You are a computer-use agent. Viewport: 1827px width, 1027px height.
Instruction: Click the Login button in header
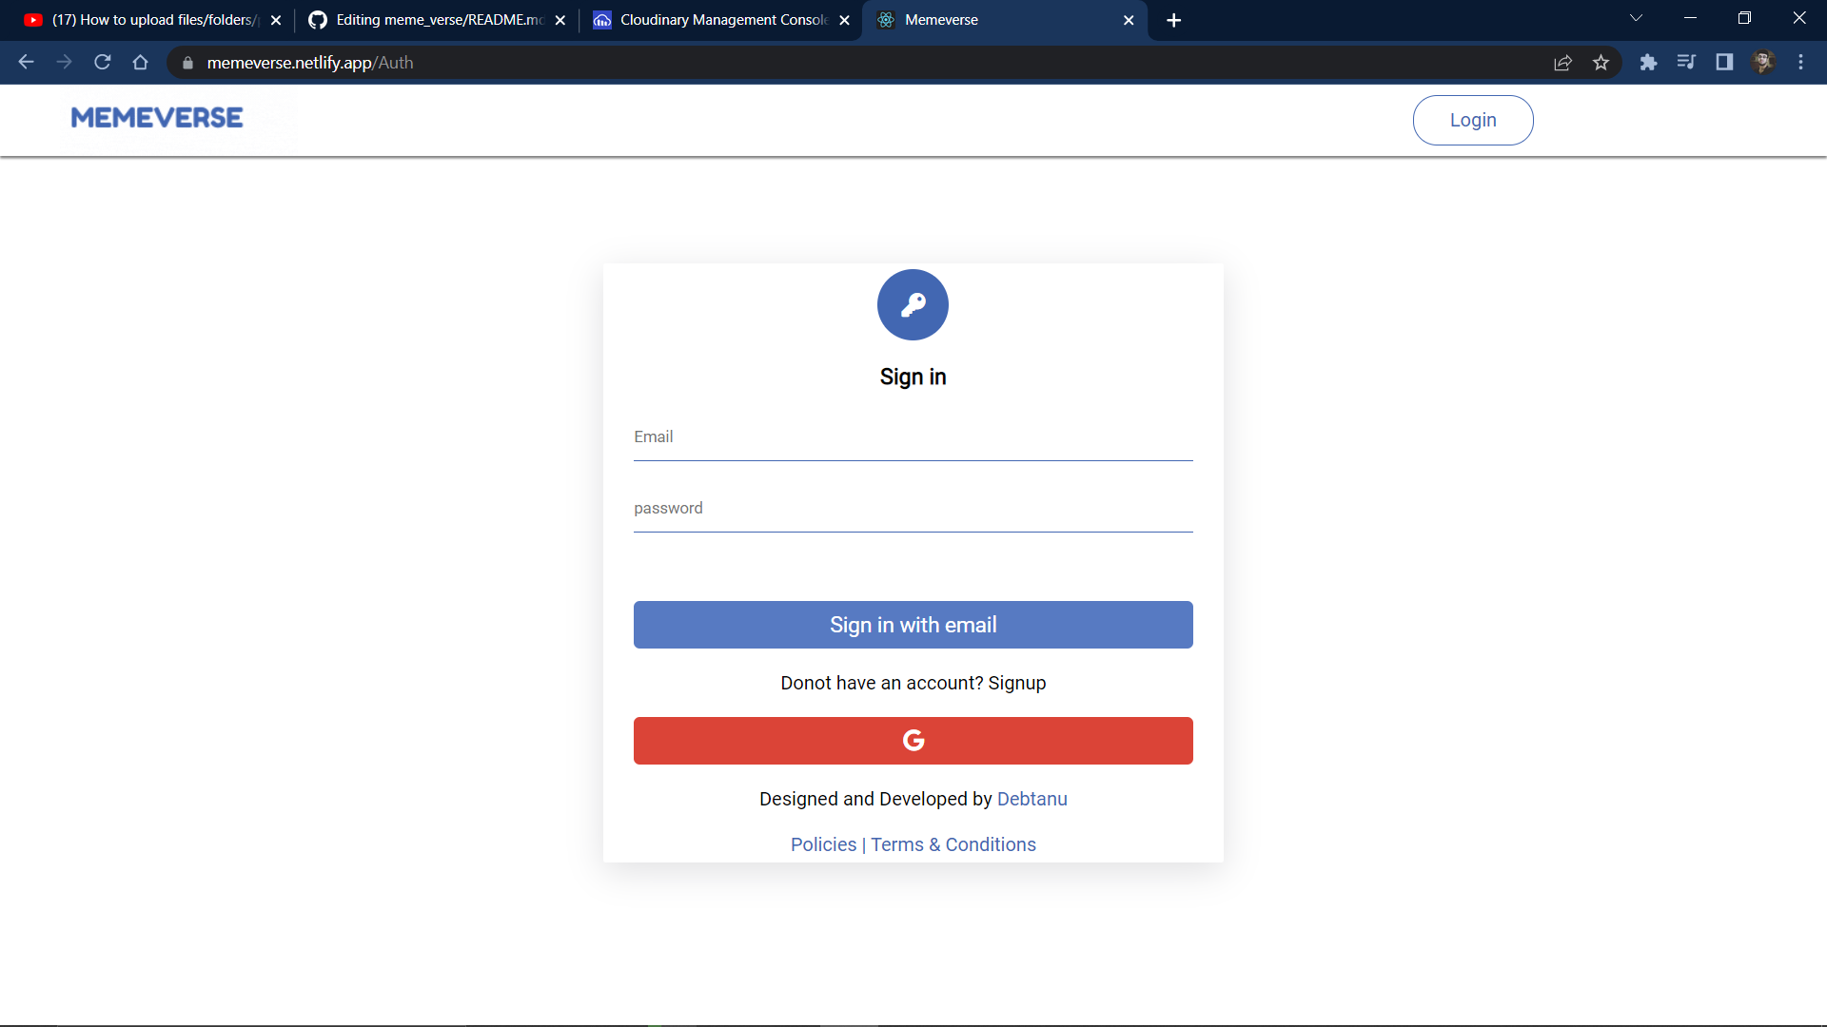pyautogui.click(x=1472, y=120)
